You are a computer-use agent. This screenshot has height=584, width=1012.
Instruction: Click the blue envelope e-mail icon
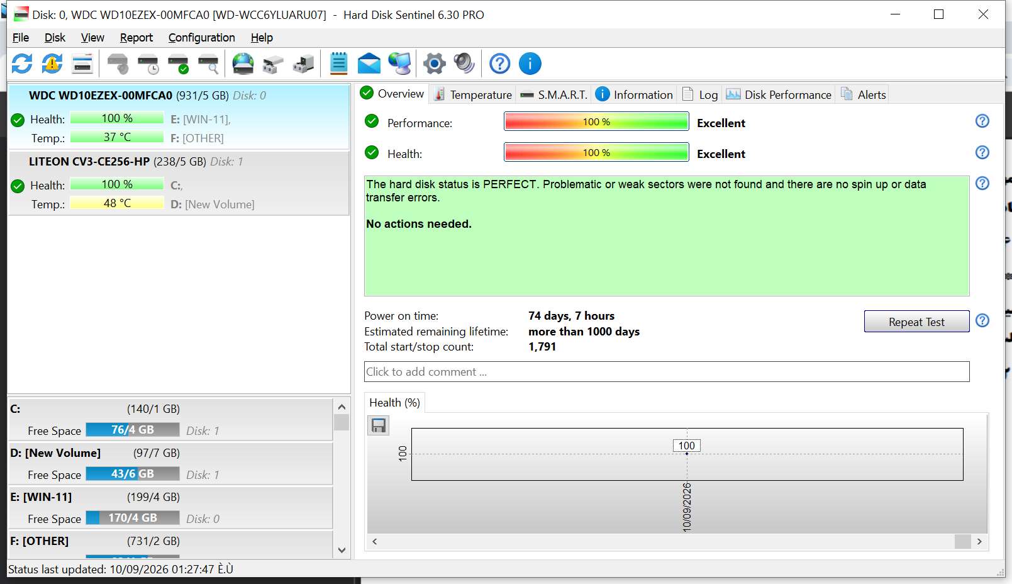coord(369,64)
